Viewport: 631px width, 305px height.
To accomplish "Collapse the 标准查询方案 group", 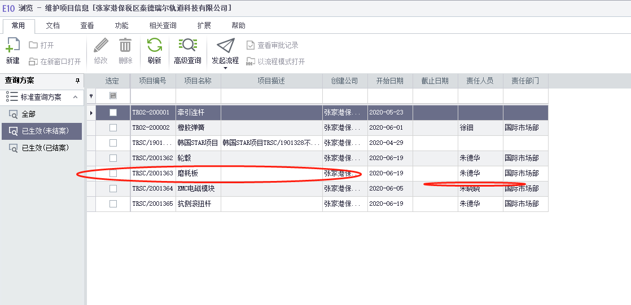I will pos(75,97).
